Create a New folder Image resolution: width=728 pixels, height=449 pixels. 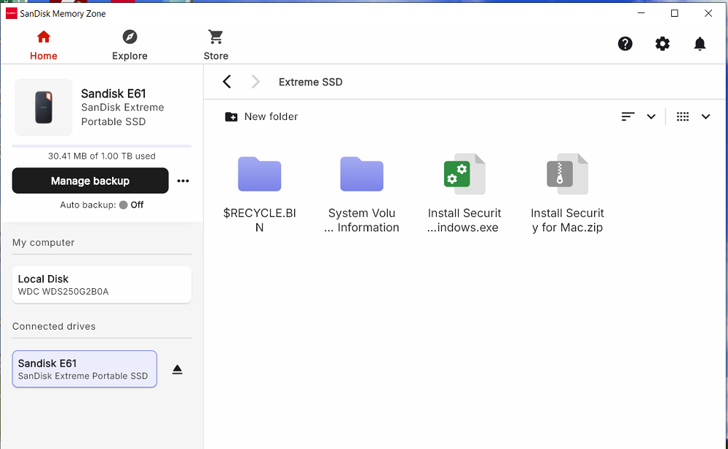pos(261,116)
